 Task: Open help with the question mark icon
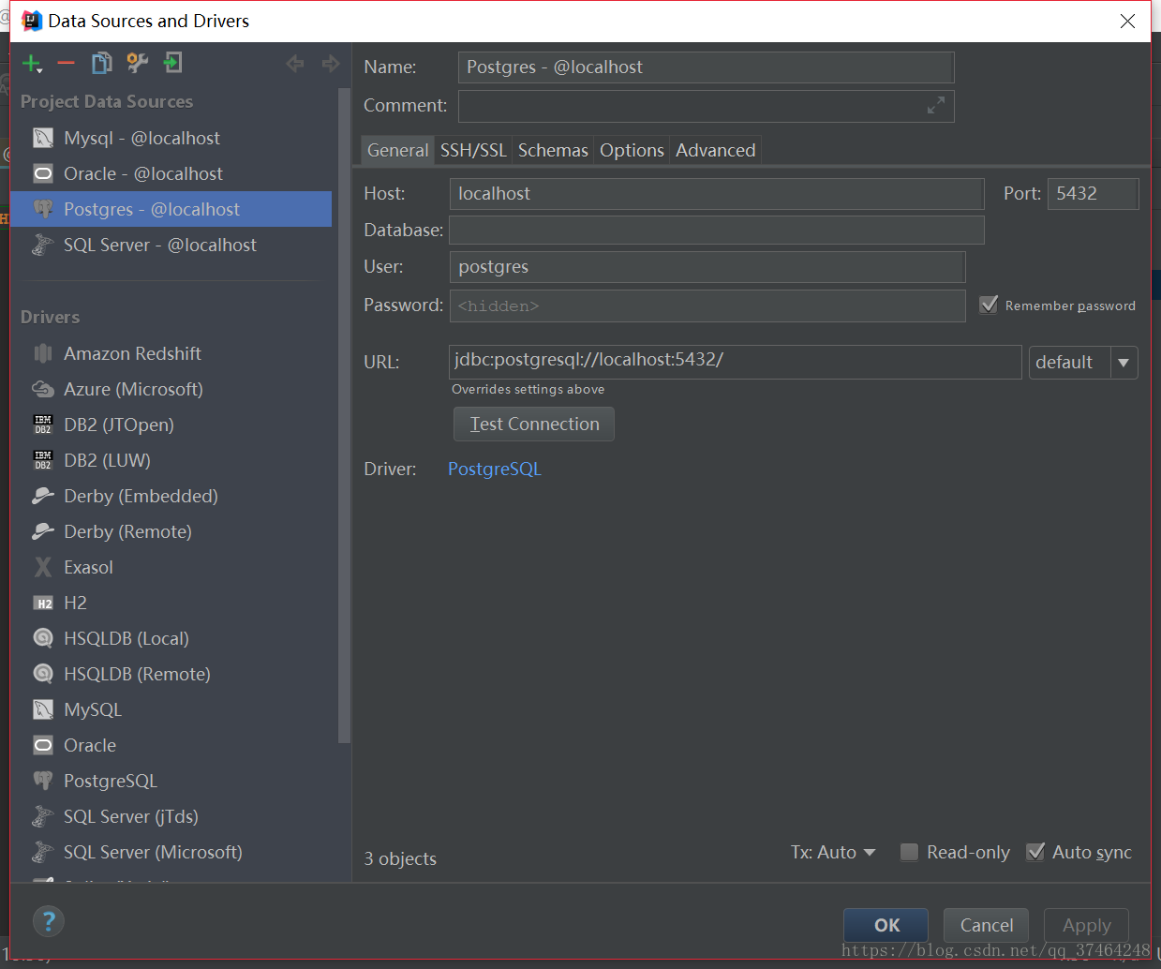click(x=49, y=921)
